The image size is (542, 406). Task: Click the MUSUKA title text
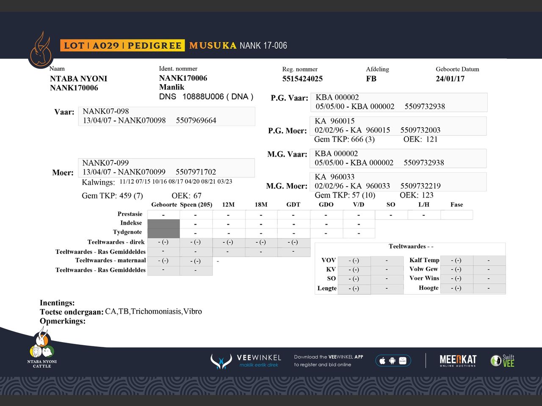[x=213, y=45]
